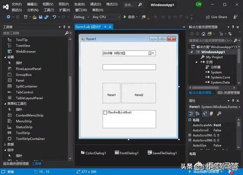Image resolution: width=243 pixels, height=175 pixels.
Task: Select Panel2 on the form designer
Action: (139, 93)
